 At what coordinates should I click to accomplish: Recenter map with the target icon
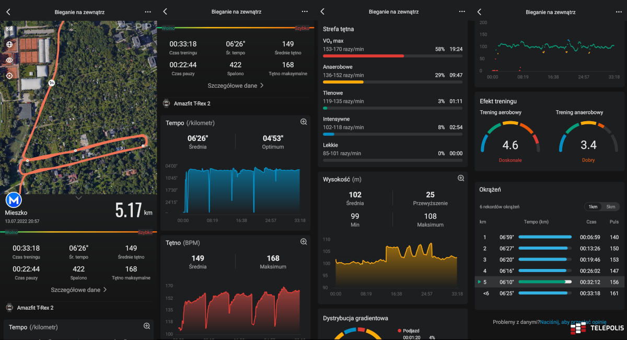[x=9, y=76]
